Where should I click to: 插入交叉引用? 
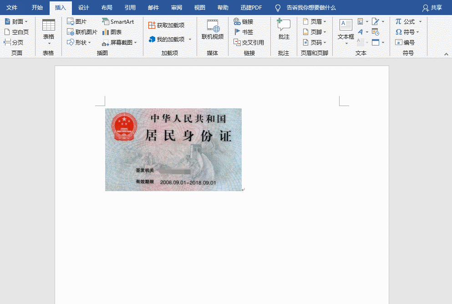[249, 42]
